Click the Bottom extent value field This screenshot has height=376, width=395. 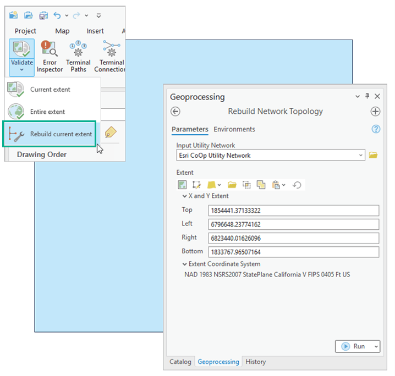click(x=293, y=252)
